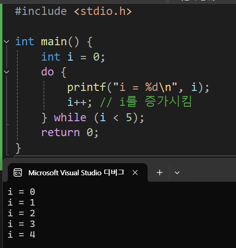Viewport: 236px width, 248px height.
Task: Click the 'return 0;' statement
Action: 70,132
